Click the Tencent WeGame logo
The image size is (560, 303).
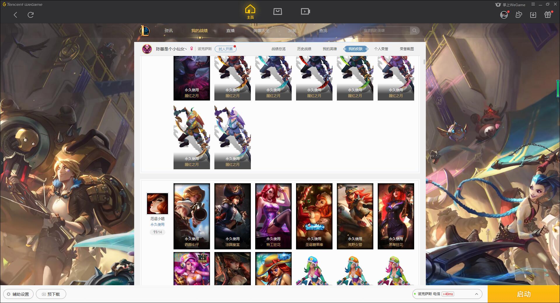point(22,4)
